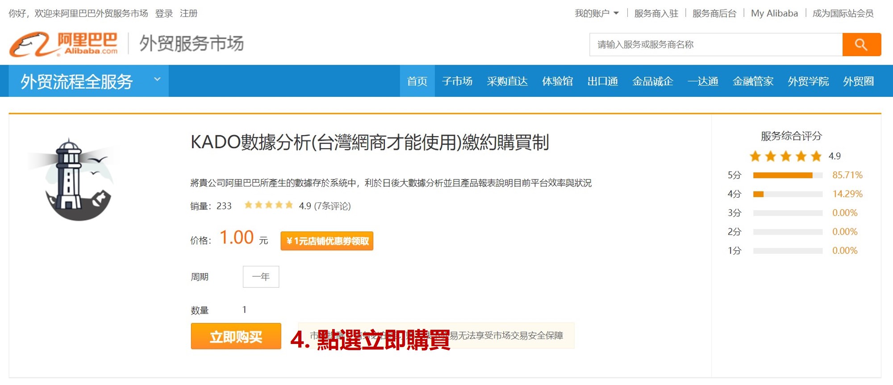Click the orange search magnifier button
The image size is (893, 385).
861,45
